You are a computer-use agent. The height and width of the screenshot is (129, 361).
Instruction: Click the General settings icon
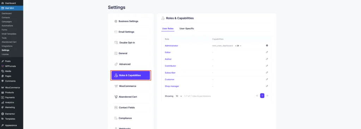(x=116, y=53)
